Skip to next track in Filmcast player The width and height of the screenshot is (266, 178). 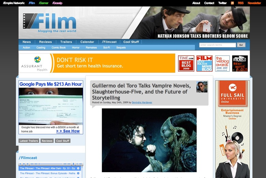coord(28,164)
